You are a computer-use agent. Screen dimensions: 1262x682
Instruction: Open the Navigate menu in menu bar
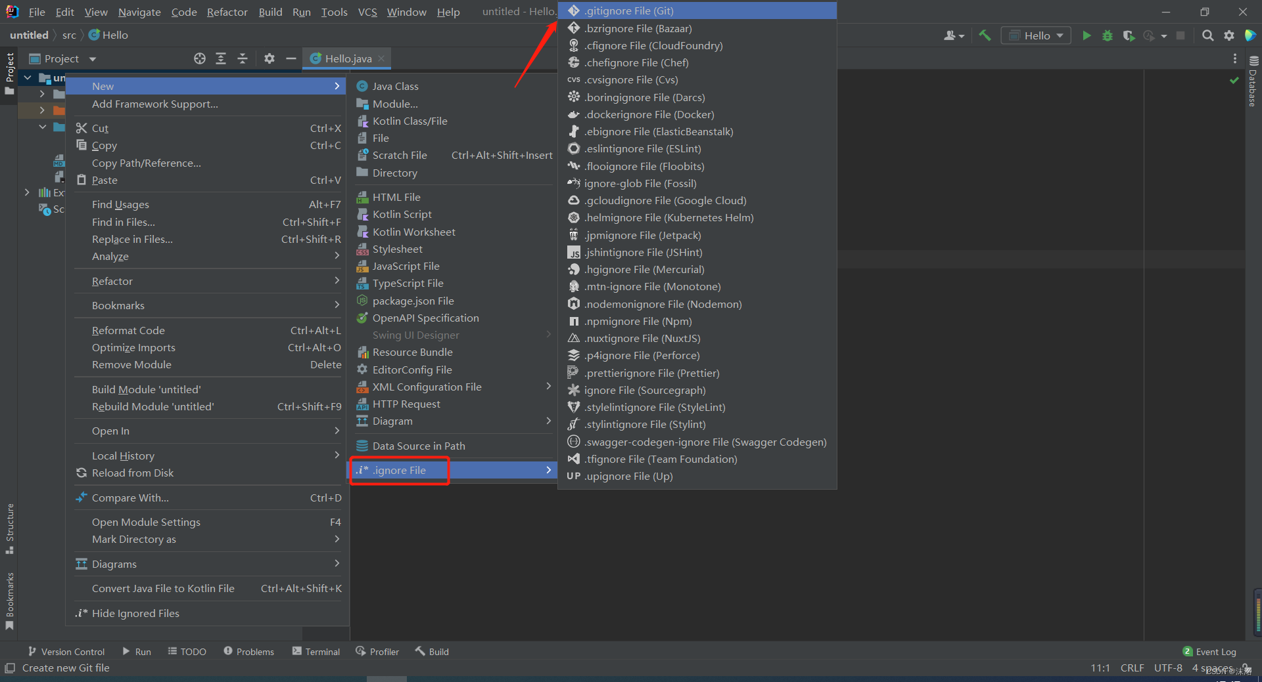click(x=139, y=12)
